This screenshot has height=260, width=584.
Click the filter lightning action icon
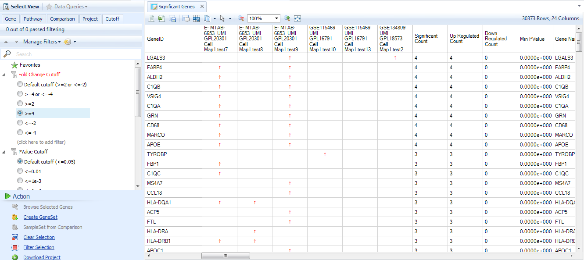pos(67,42)
